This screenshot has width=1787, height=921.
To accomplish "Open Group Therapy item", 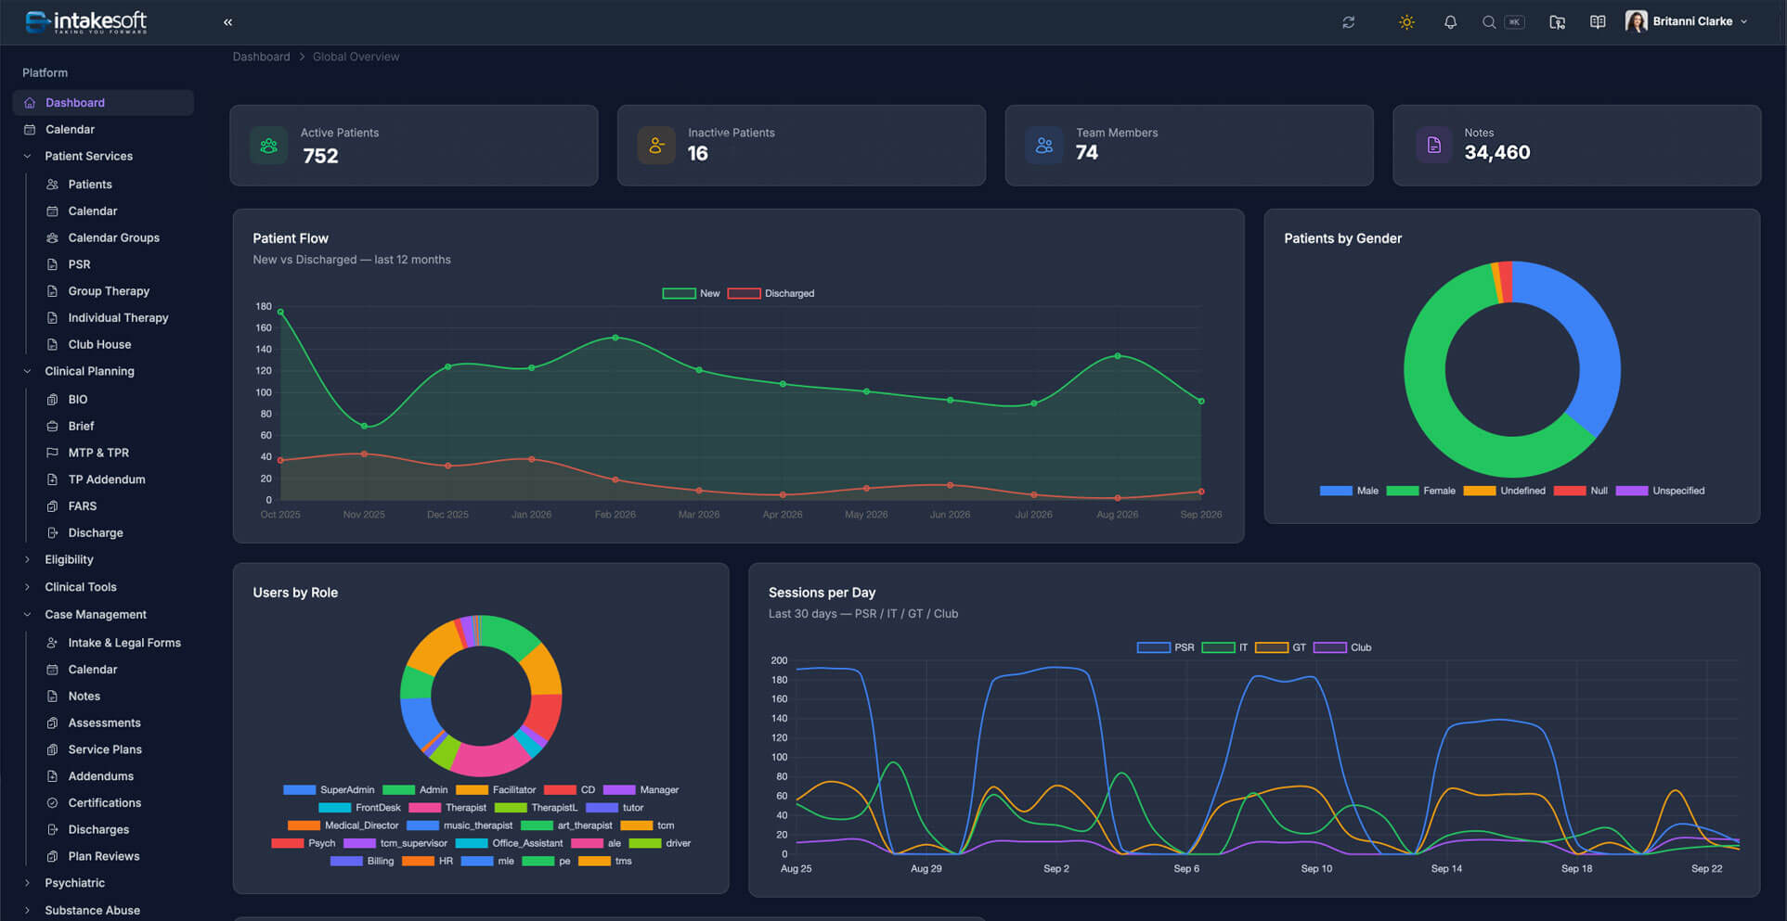I will tap(109, 291).
